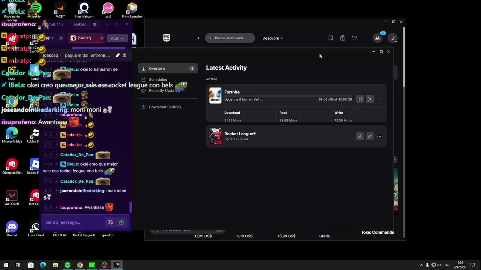Open the volume control in system tray
Image resolution: width=481 pixels, height=270 pixels.
coord(440,265)
